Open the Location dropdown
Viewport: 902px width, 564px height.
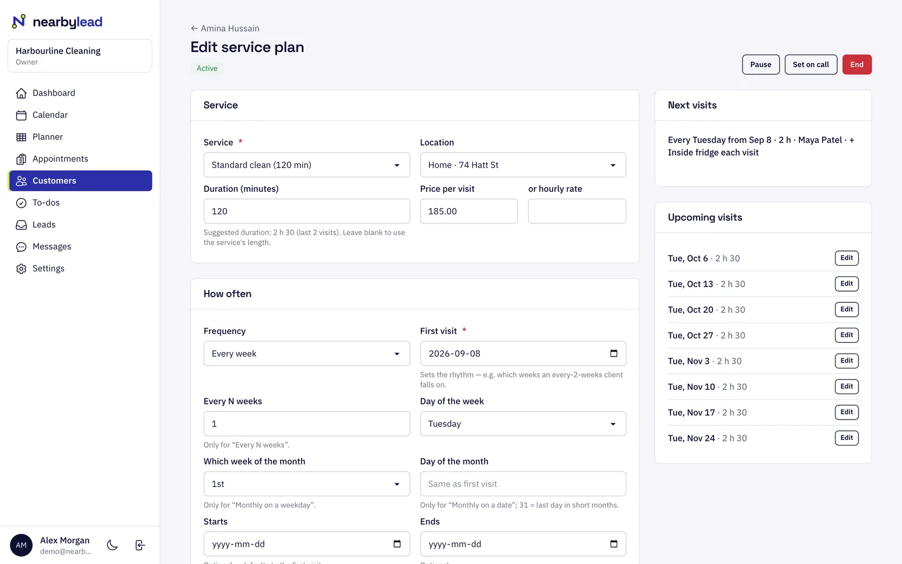click(523, 165)
